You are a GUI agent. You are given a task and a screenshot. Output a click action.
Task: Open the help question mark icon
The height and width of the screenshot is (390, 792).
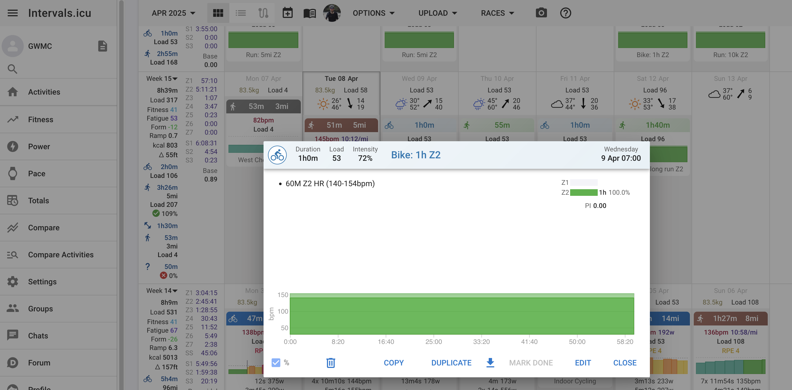[565, 13]
